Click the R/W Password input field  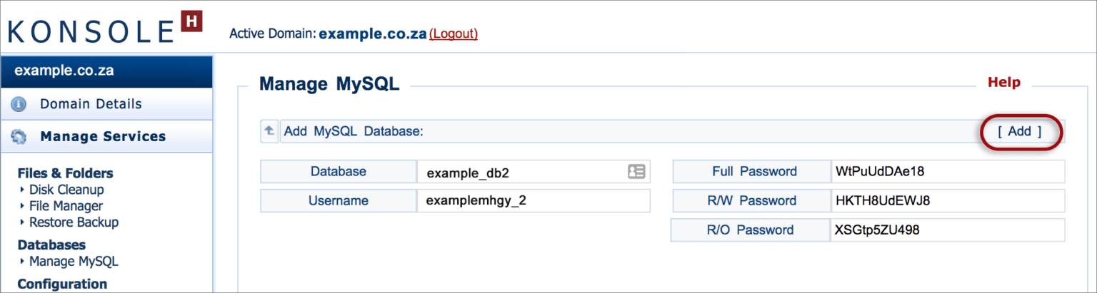(x=948, y=200)
